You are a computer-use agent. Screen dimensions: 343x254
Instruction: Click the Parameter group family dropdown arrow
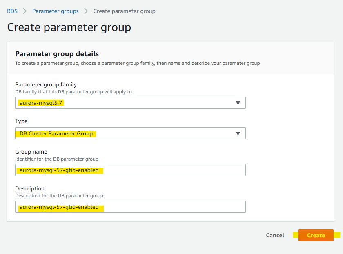click(238, 103)
